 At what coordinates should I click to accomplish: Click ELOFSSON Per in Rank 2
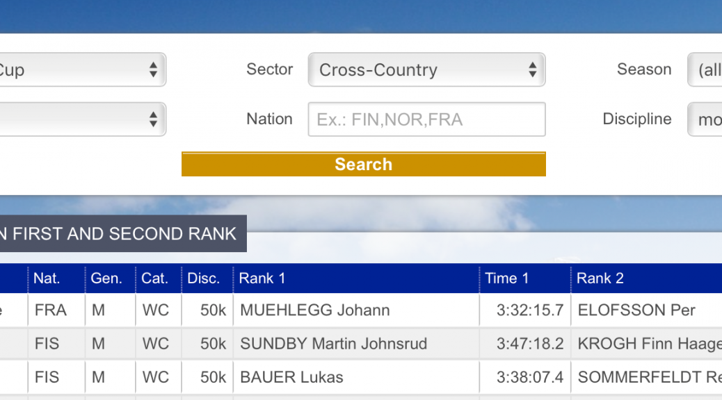(x=636, y=310)
